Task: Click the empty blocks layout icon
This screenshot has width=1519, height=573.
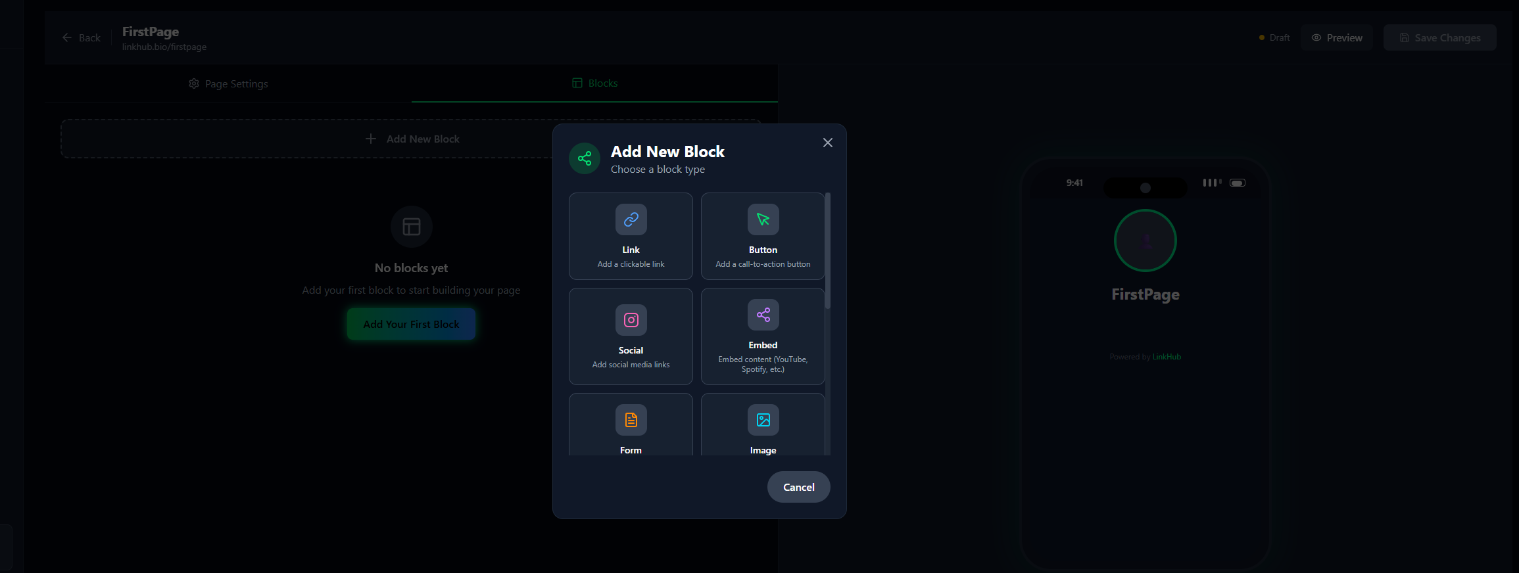Action: [x=411, y=227]
